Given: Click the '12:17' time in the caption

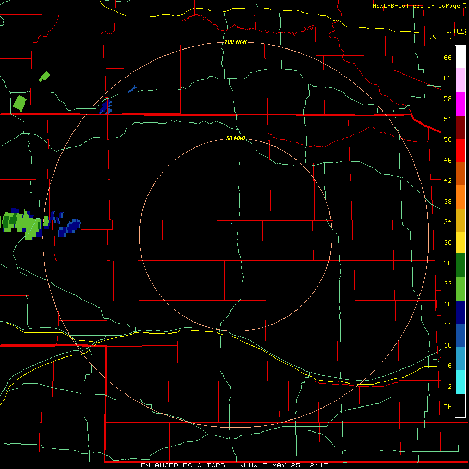Looking at the screenshot, I should pos(317,465).
